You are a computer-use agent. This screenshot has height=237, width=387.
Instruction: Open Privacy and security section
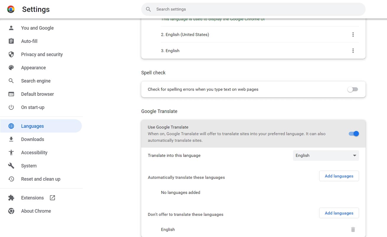point(41,54)
